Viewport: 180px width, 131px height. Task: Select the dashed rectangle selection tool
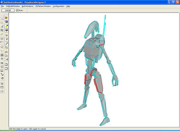click(x=2, y=19)
